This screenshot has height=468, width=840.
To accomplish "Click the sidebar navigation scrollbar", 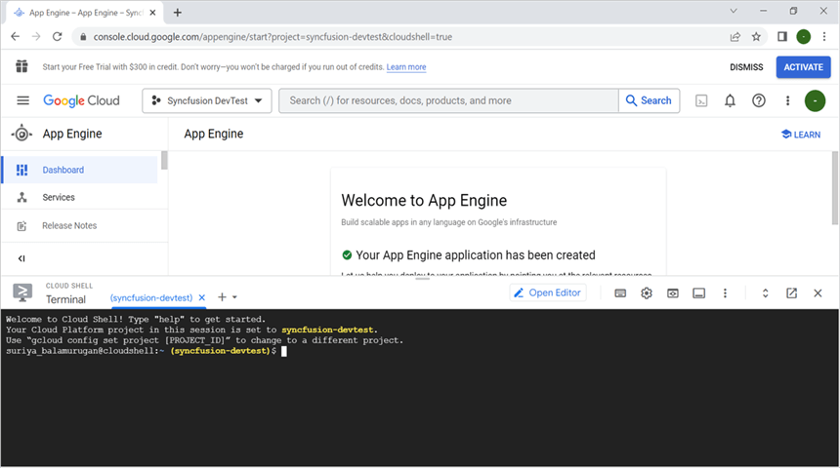I will point(164,161).
